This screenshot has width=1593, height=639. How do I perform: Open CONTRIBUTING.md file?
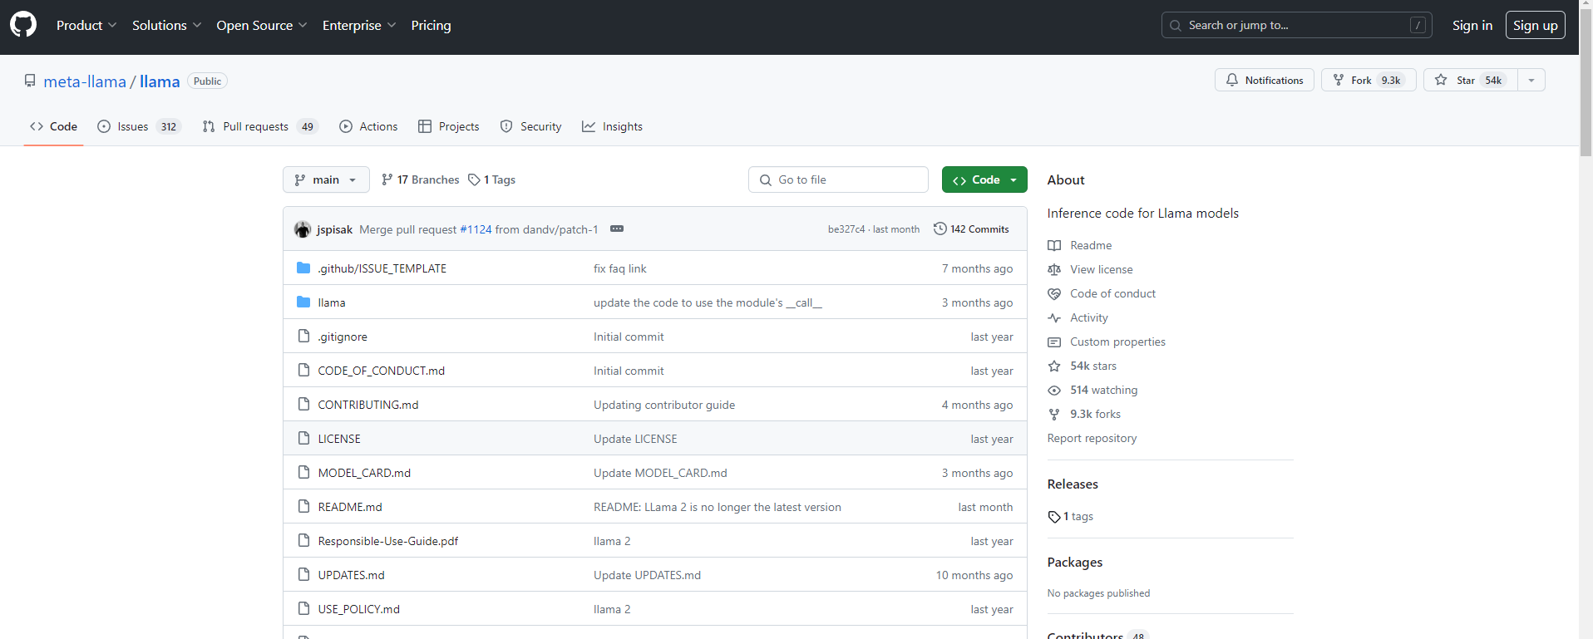[368, 405]
